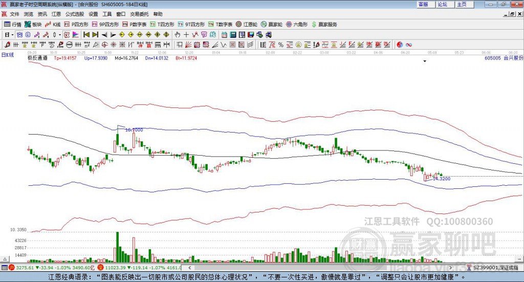The height and width of the screenshot is (282, 524).
Task: Click the brain-shaped icon
Action: (x=212, y=35)
